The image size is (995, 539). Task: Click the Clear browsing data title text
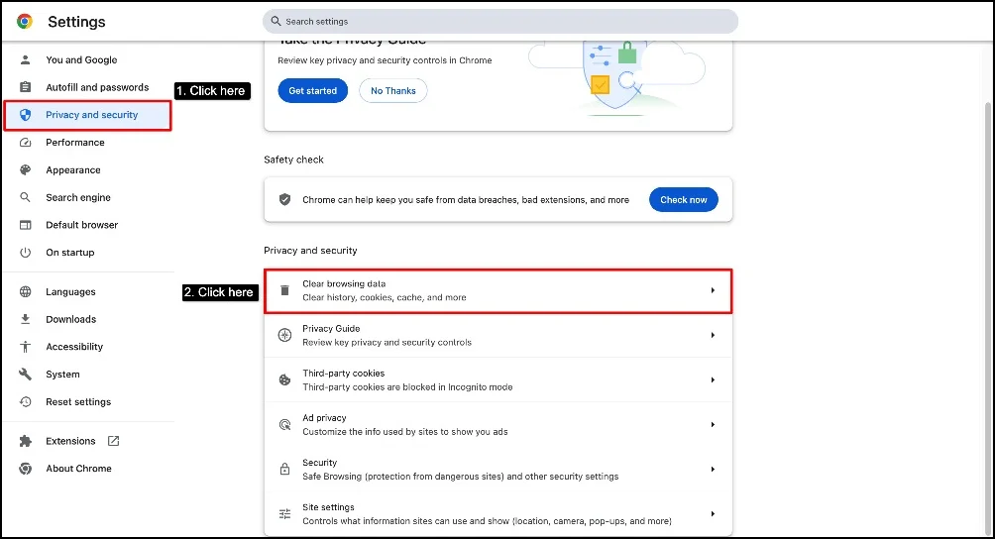[x=344, y=283]
